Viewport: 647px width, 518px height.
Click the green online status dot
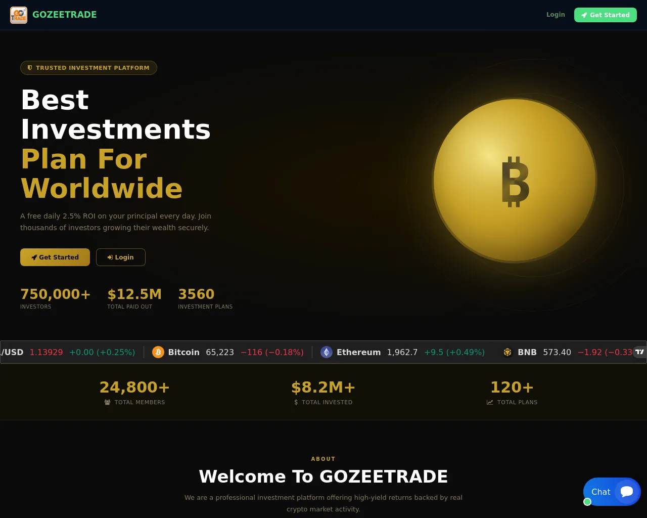tap(587, 502)
